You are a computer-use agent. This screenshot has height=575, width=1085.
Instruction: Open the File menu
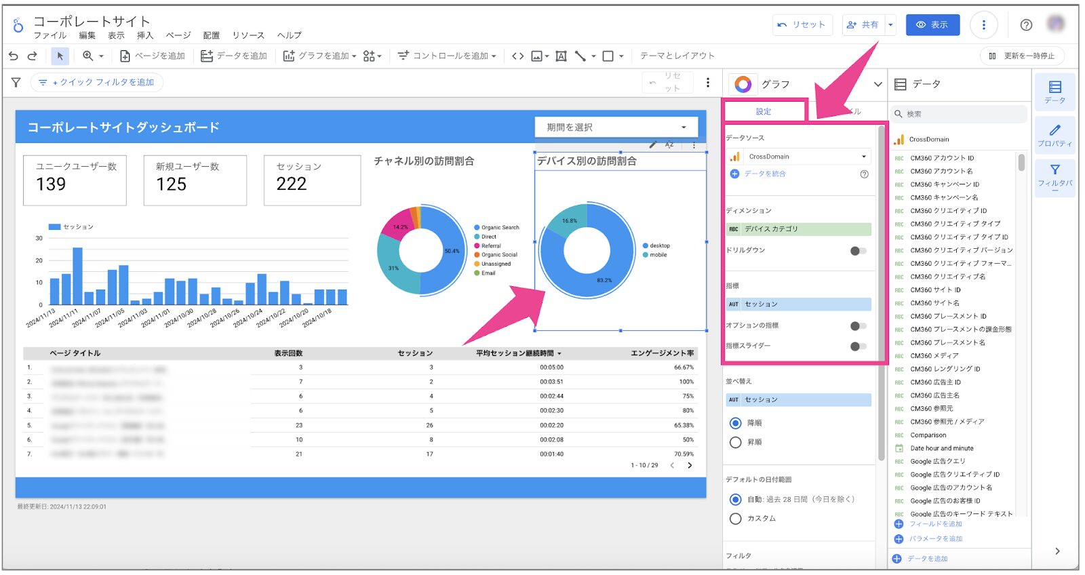click(50, 35)
